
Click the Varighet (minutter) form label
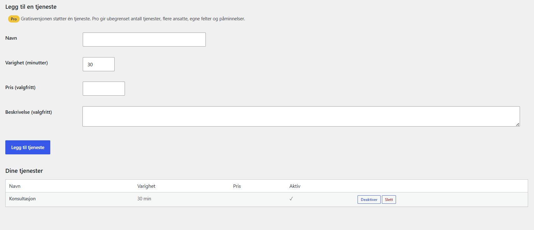pos(27,62)
